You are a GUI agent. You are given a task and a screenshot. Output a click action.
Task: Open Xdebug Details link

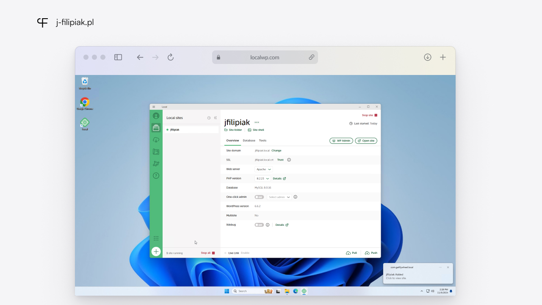pyautogui.click(x=282, y=225)
